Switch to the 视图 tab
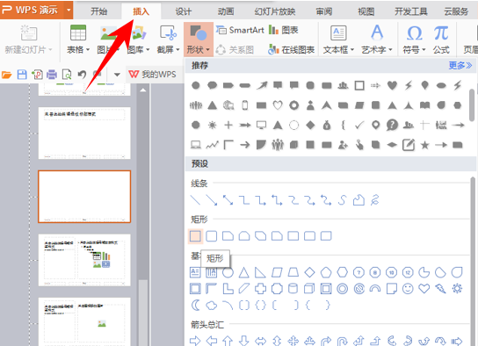The image size is (478, 346). (366, 11)
